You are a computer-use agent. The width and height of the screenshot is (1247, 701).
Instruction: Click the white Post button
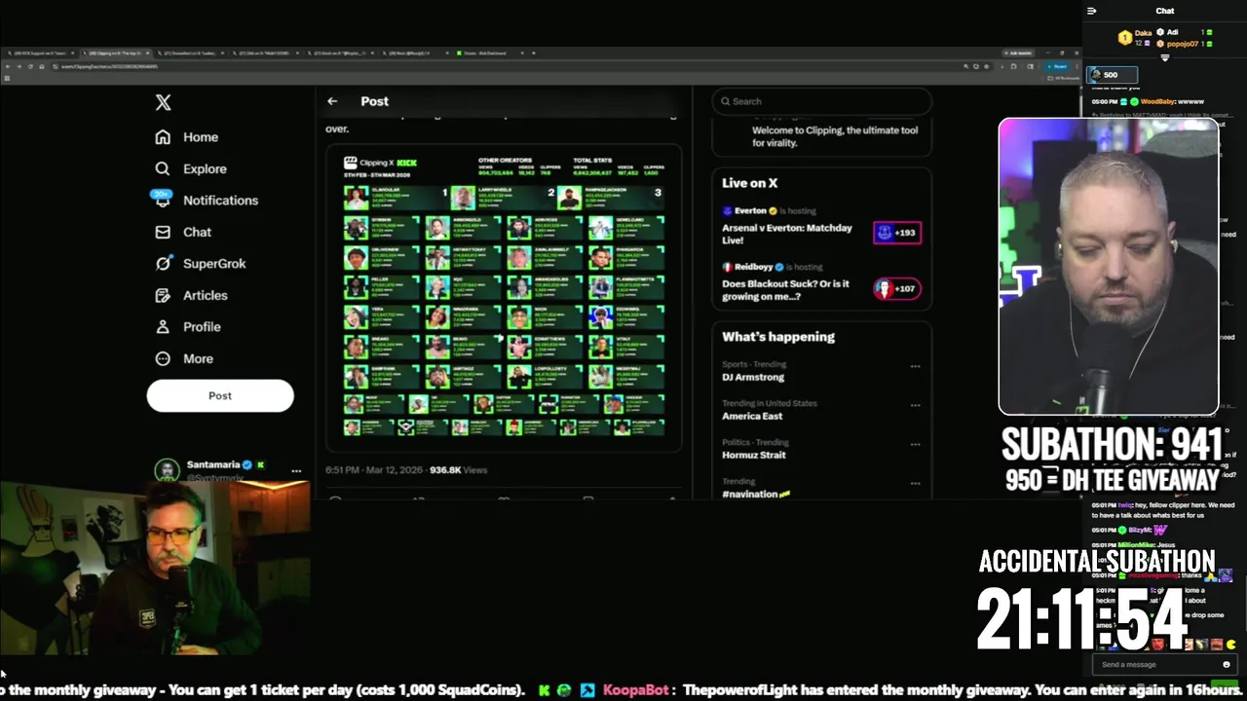coord(220,395)
